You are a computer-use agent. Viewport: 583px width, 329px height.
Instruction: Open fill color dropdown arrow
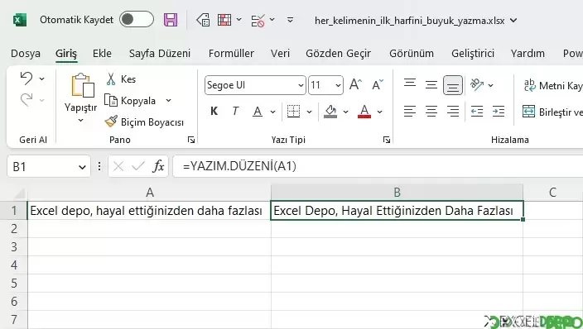(346, 112)
